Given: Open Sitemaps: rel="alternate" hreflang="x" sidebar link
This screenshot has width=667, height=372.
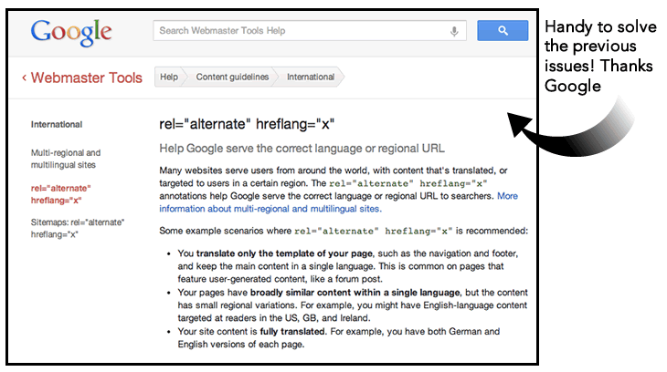Looking at the screenshot, I should (x=78, y=228).
